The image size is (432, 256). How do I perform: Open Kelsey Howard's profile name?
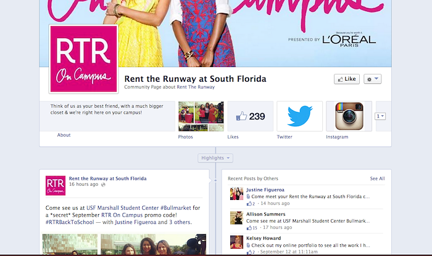click(264, 238)
